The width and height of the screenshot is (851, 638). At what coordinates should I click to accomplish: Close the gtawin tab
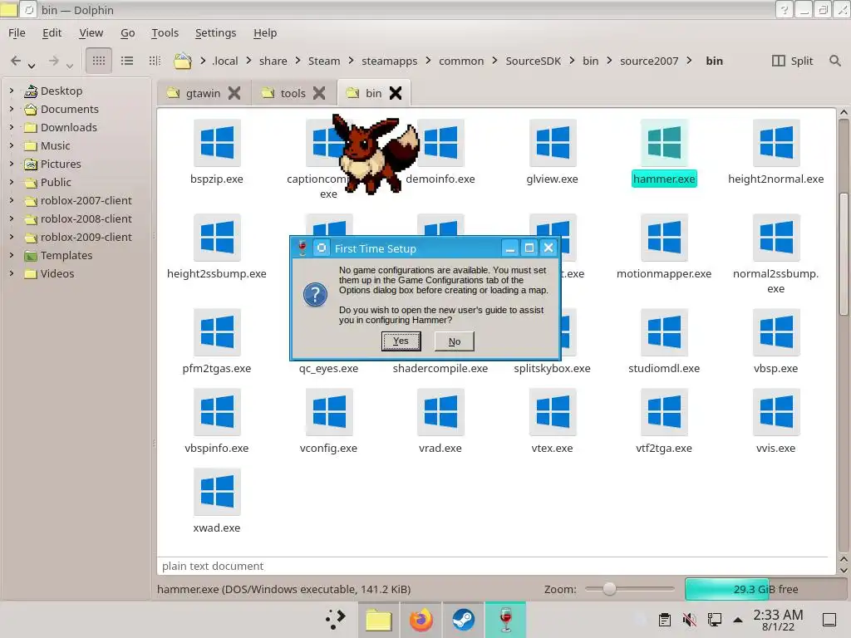(x=234, y=93)
